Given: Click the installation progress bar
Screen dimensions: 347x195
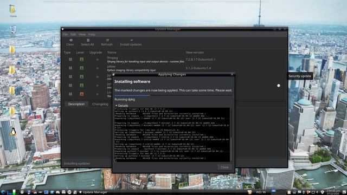Looking at the screenshot, I should coord(173,95).
